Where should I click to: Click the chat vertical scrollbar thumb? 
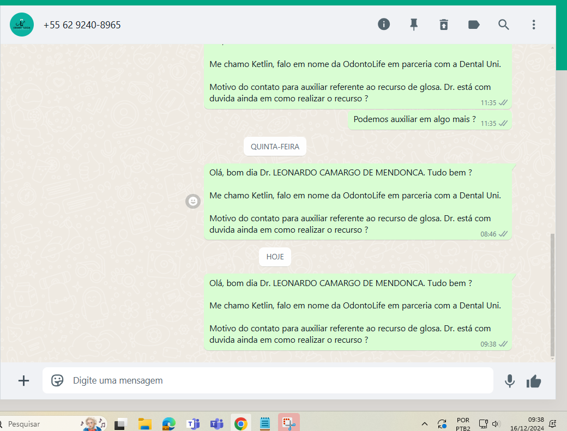point(552,294)
